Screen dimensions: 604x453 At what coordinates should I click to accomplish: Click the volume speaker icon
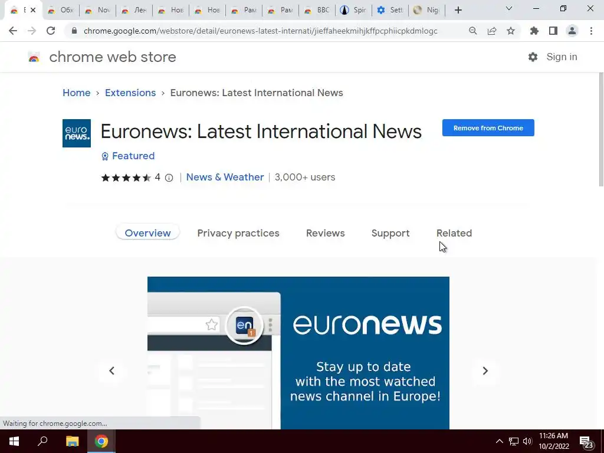tap(527, 441)
